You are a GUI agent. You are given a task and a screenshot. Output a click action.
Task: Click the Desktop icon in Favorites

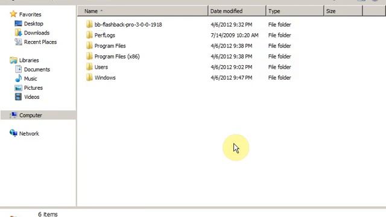click(x=18, y=24)
